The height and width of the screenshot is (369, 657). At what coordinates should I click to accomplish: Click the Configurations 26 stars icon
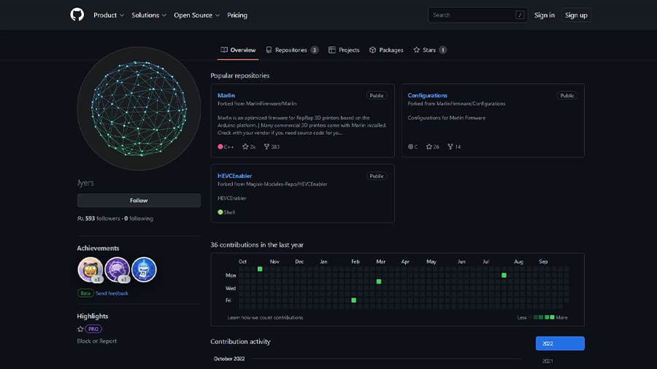click(x=429, y=147)
